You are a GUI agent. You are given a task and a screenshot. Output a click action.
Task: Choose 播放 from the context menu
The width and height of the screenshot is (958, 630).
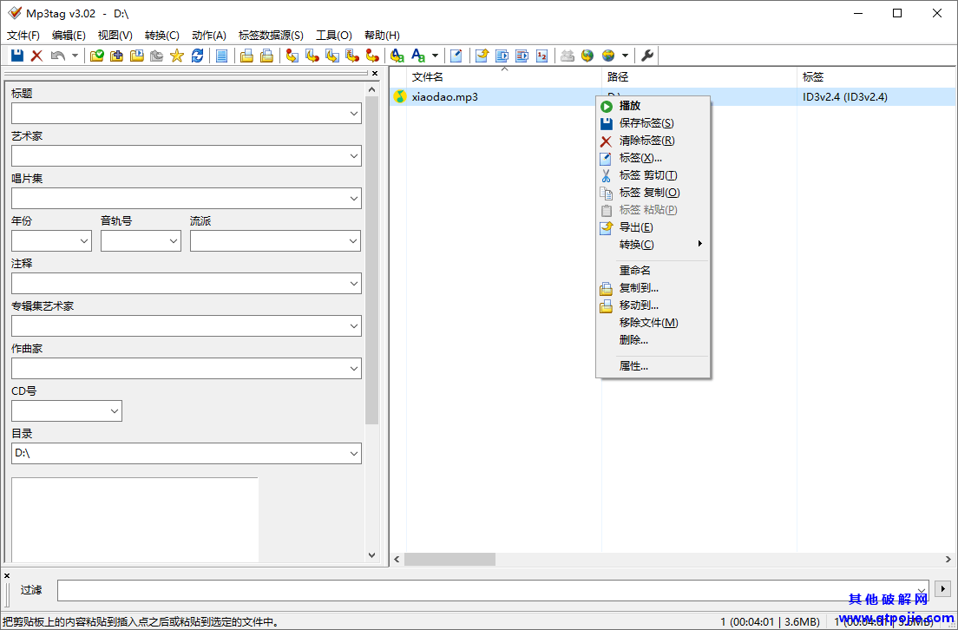click(653, 106)
